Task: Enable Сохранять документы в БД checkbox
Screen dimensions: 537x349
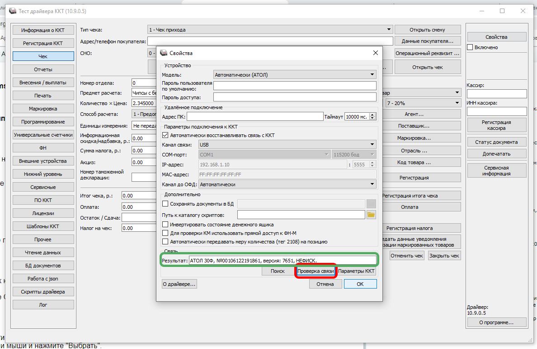Action: click(165, 204)
